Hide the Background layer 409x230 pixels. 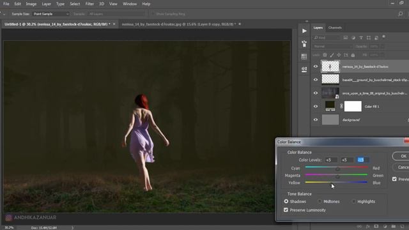pyautogui.click(x=316, y=119)
